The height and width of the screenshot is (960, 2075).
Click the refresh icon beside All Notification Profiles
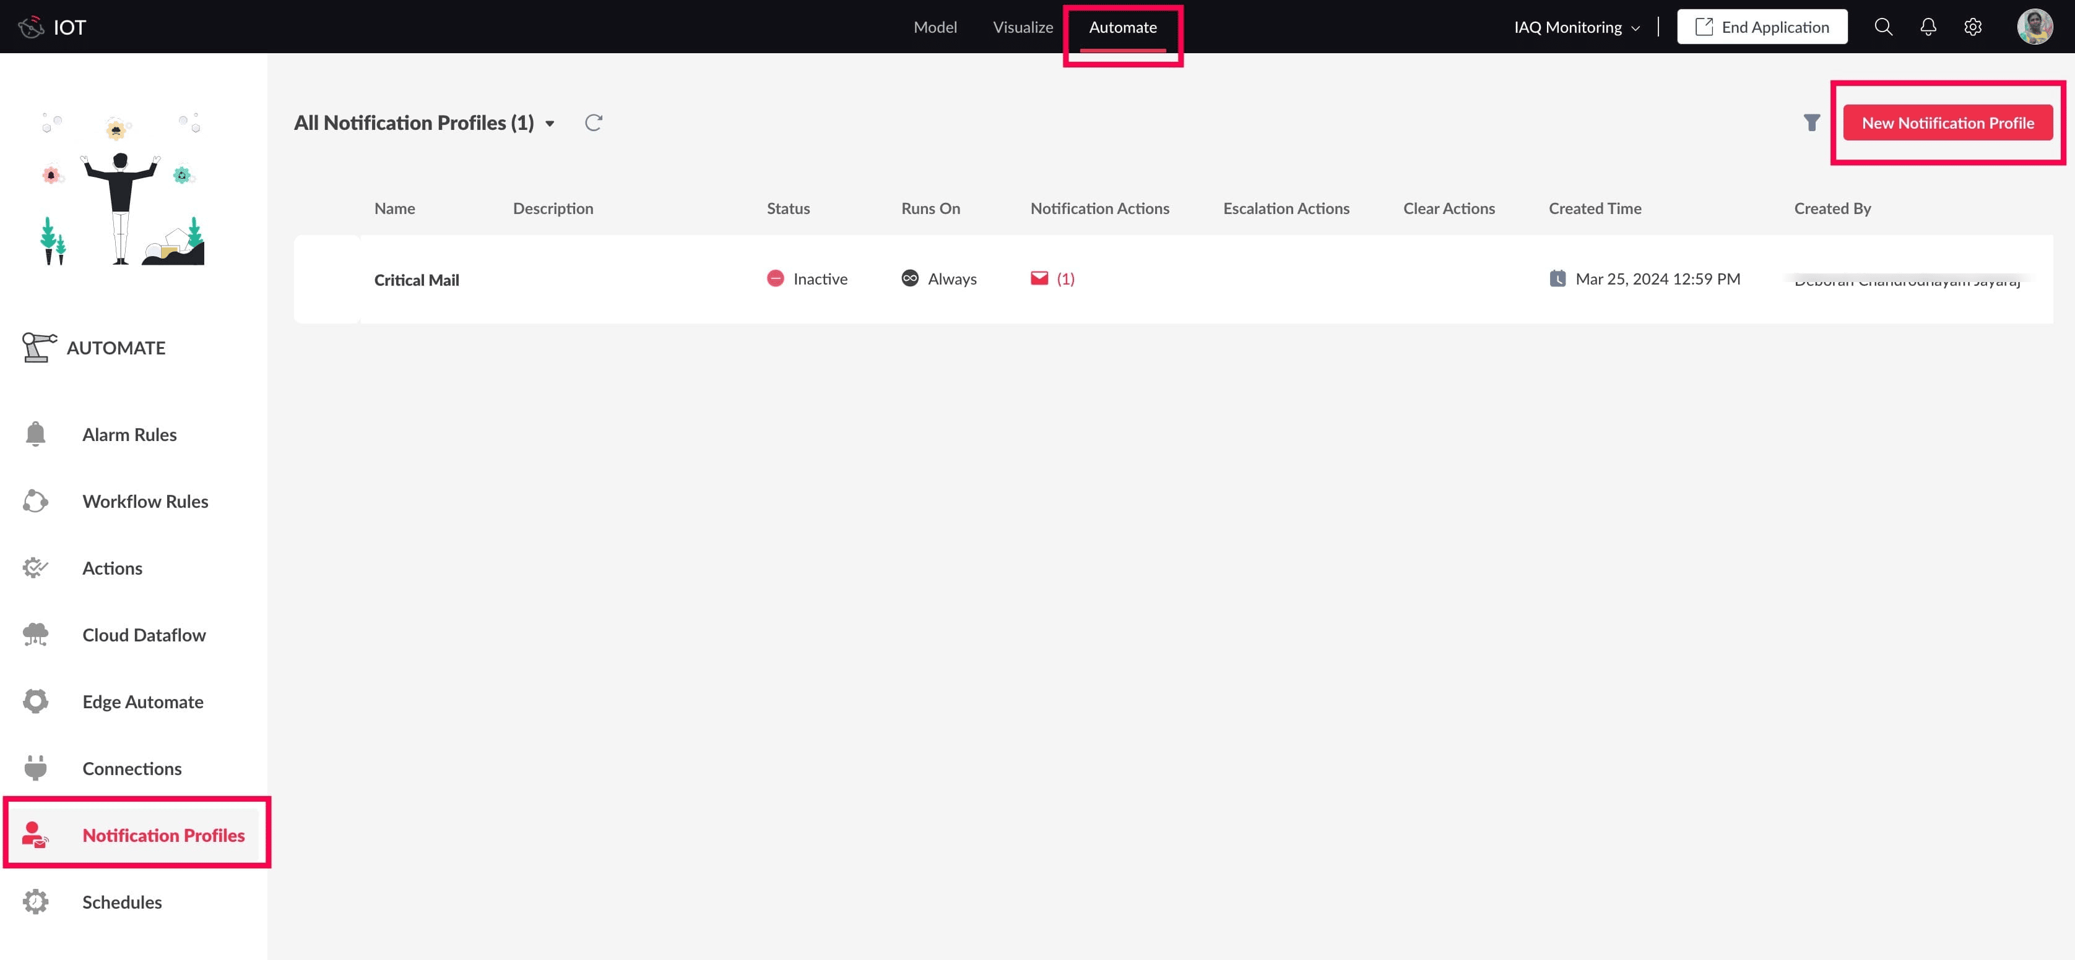(x=594, y=123)
